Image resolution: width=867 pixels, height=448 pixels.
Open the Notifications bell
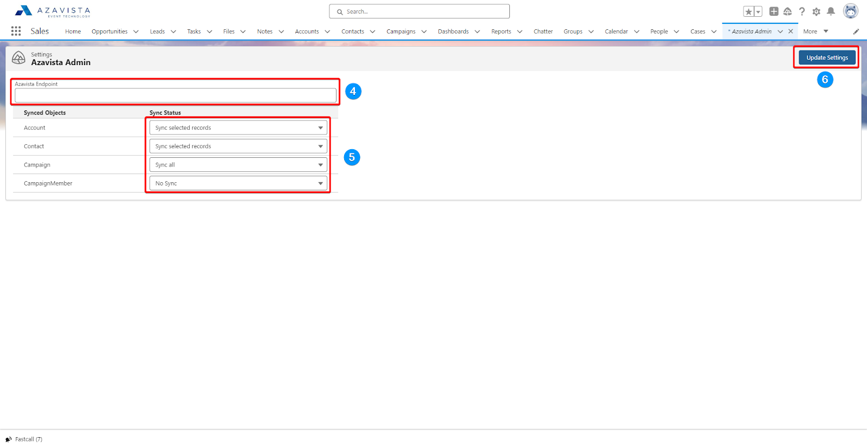(x=831, y=11)
